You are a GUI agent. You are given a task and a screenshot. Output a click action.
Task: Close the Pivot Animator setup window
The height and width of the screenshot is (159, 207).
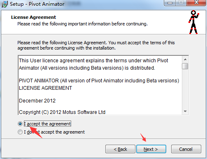(196, 2)
